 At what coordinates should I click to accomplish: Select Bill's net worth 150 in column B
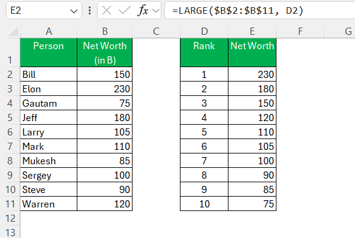pos(104,74)
